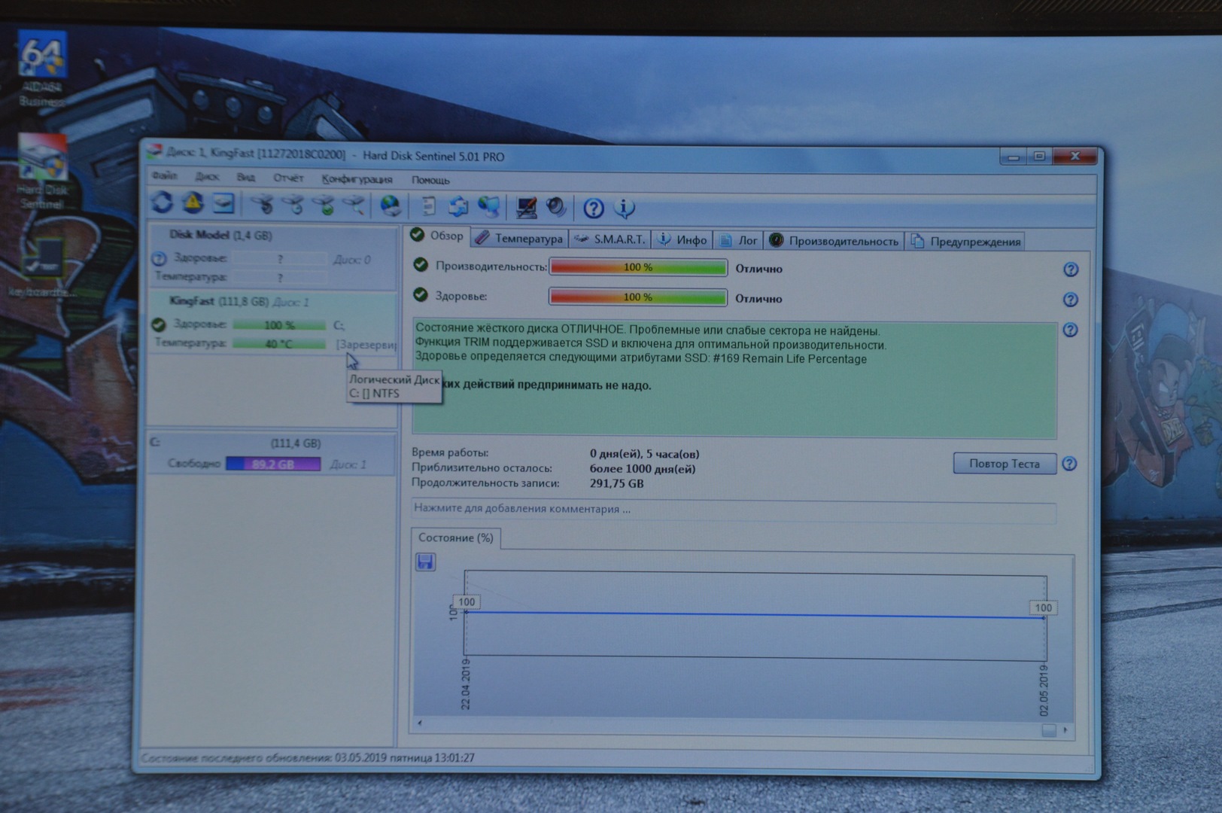
Task: Click the 22.04.2019 graph date label
Action: click(x=465, y=684)
